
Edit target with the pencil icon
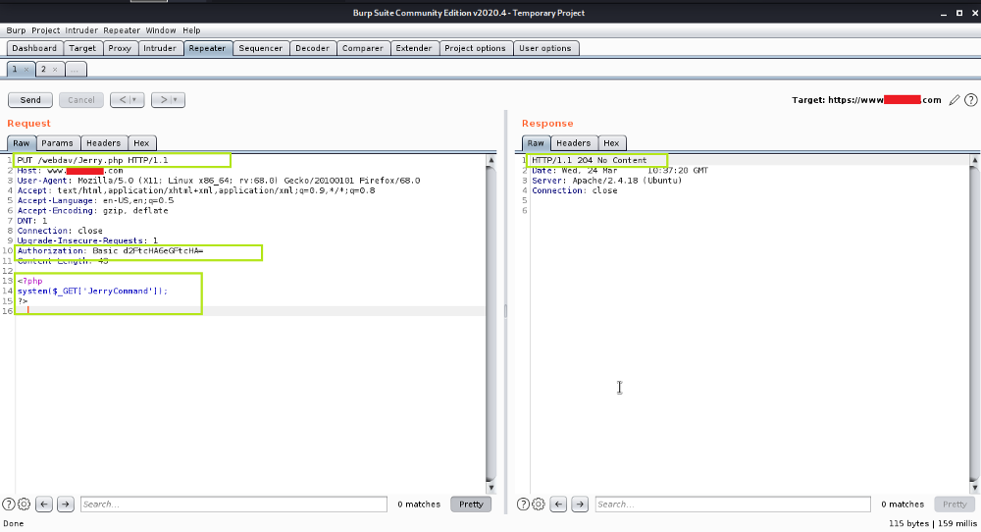[955, 100]
